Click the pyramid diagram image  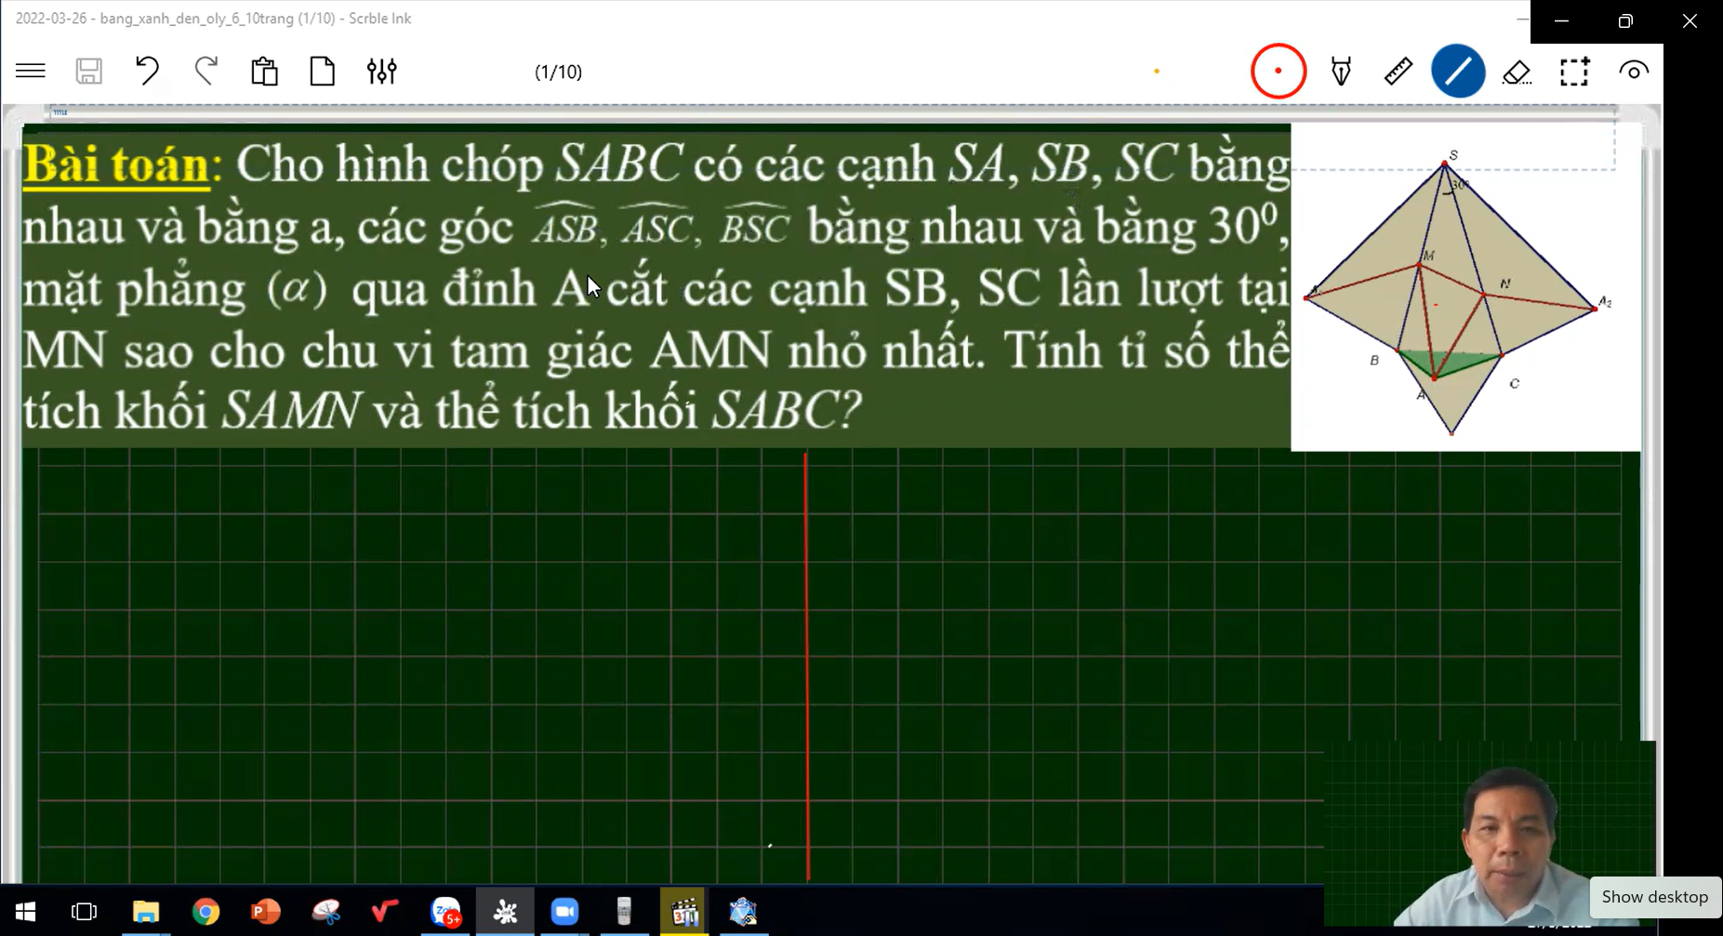pos(1465,288)
